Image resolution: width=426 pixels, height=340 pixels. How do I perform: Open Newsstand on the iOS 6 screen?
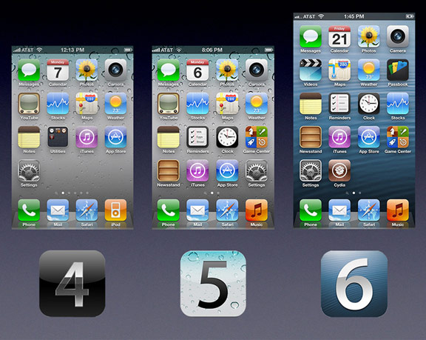pyautogui.click(x=311, y=137)
